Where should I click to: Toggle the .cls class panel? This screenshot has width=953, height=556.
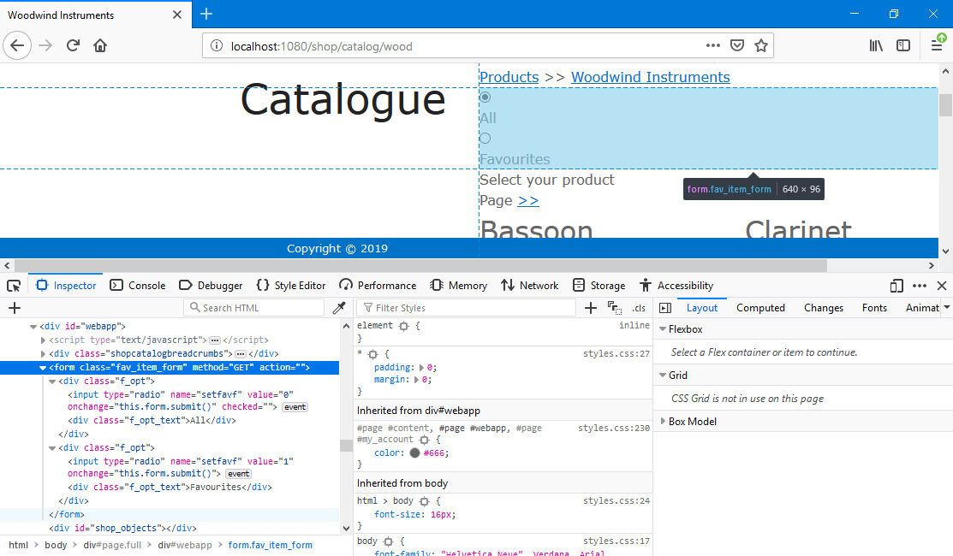tap(638, 308)
